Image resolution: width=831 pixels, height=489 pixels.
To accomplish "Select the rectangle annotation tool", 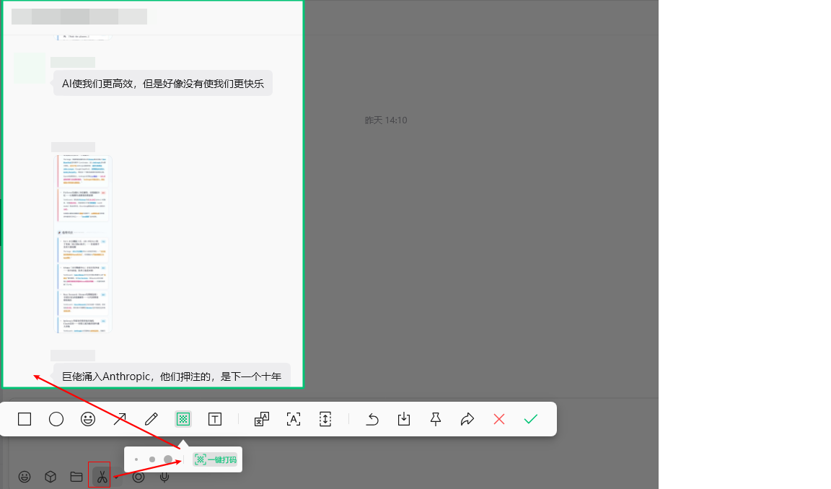I will pyautogui.click(x=25, y=419).
